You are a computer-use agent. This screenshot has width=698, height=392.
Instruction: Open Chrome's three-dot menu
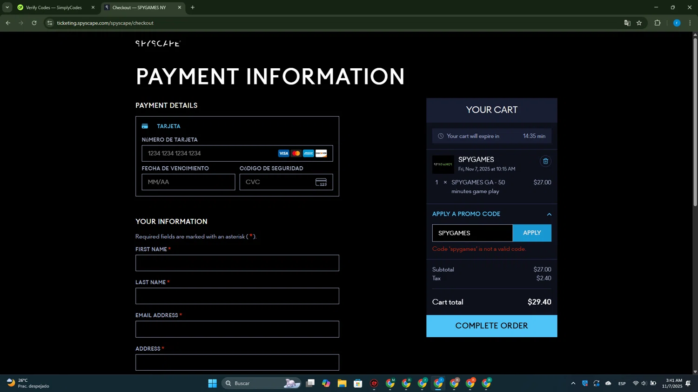pos(690,23)
